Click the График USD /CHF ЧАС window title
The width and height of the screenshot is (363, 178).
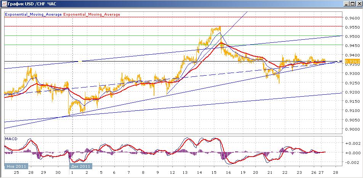(32, 4)
